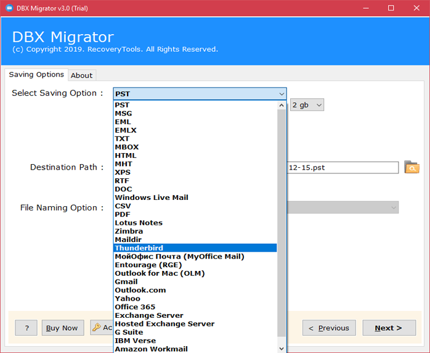
Task: Pick TXT as saving option
Action: point(195,139)
